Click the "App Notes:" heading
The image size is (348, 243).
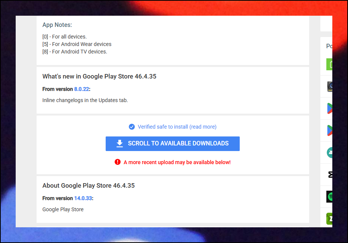tap(57, 25)
